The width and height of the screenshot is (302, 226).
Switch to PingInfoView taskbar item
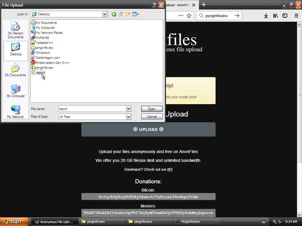[197, 222]
